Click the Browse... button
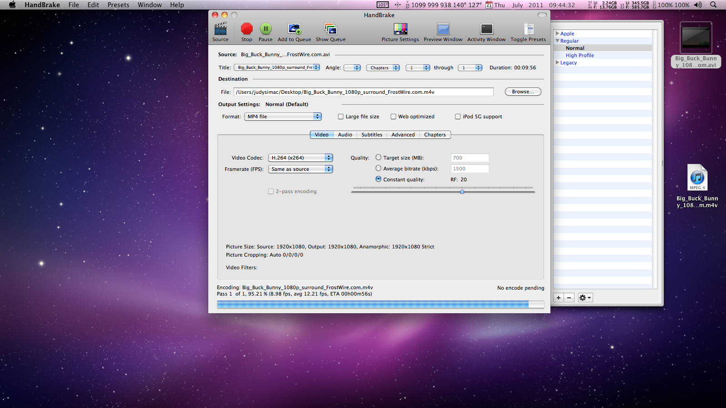The height and width of the screenshot is (408, 726). coord(523,92)
